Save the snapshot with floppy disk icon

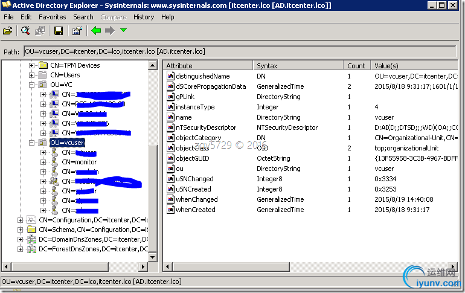[59, 31]
